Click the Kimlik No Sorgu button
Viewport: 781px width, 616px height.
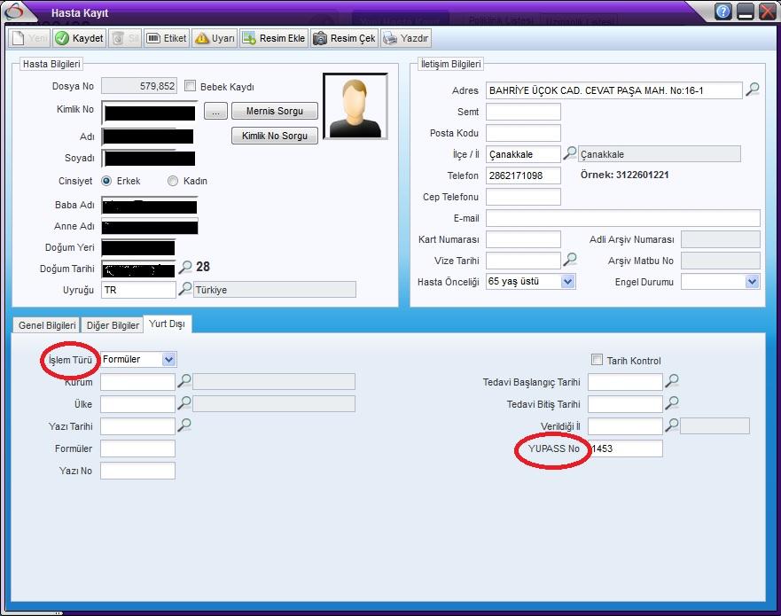pos(274,136)
